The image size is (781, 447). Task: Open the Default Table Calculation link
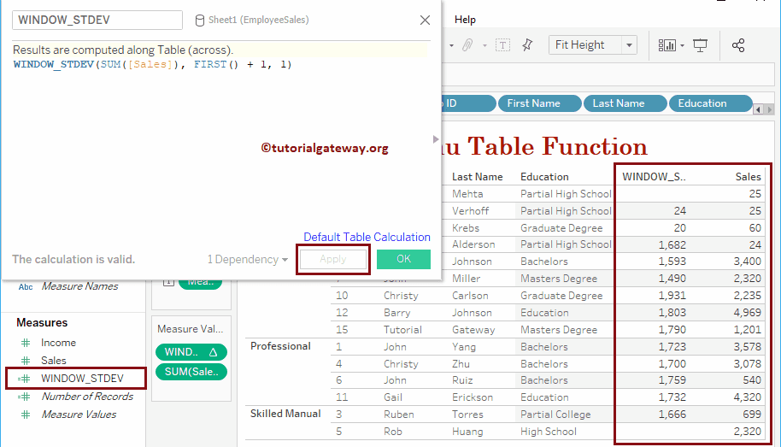point(367,238)
